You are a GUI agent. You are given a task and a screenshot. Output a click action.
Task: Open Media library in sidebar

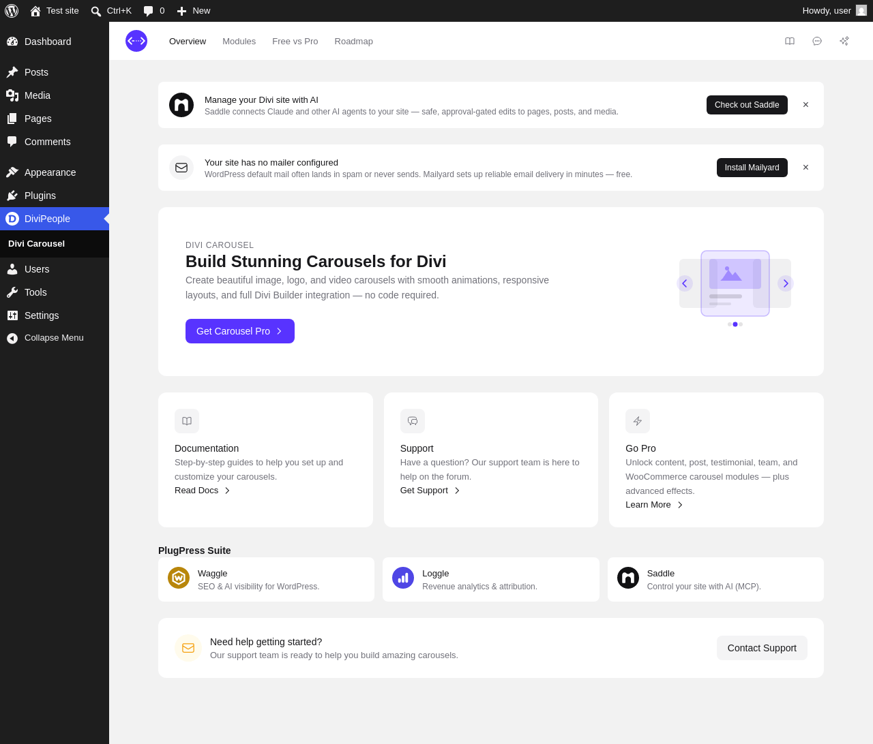[55, 95]
